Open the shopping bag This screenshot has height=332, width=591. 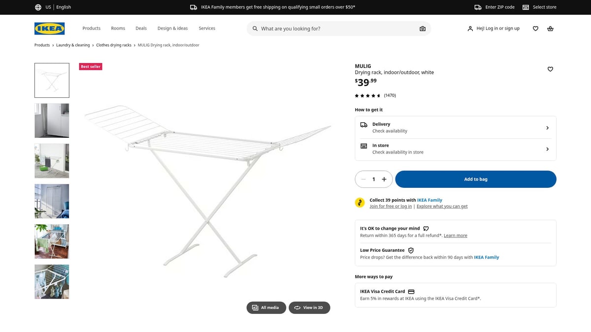click(550, 29)
